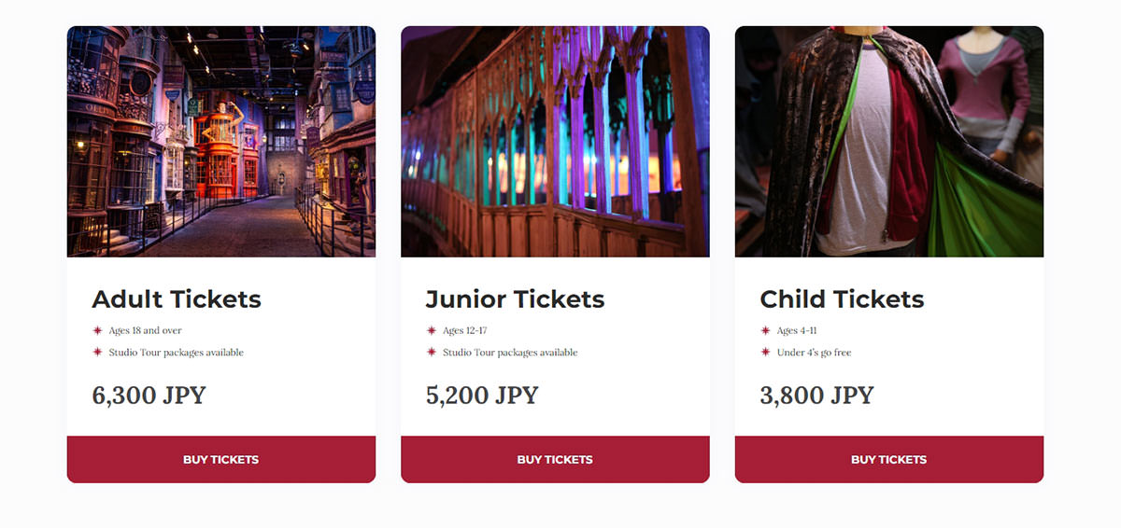Click the star bullet beside "Ages 12-17"
Screen dimensions: 1121x528
click(x=432, y=330)
